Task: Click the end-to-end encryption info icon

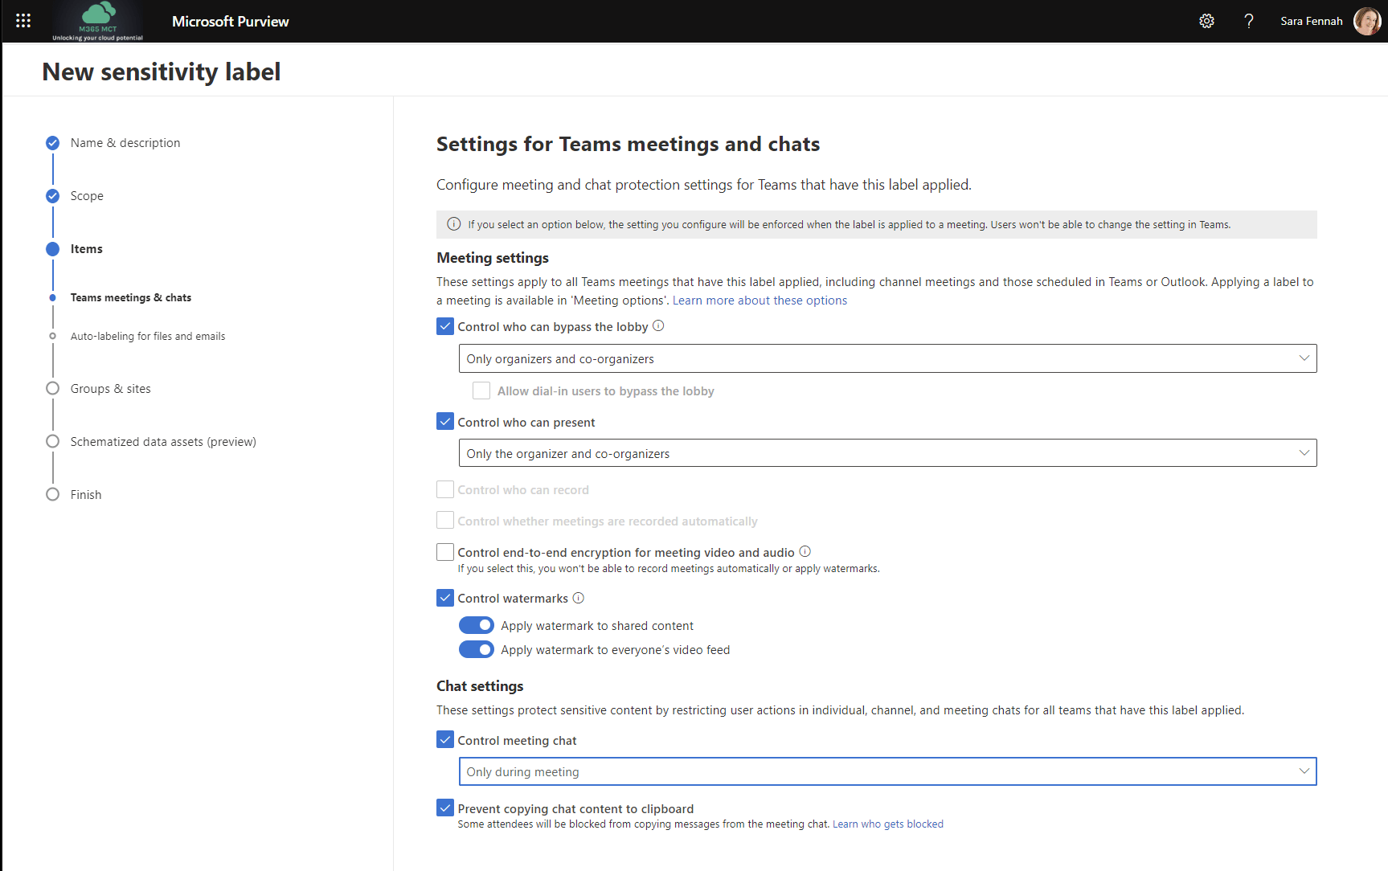Action: 805,551
